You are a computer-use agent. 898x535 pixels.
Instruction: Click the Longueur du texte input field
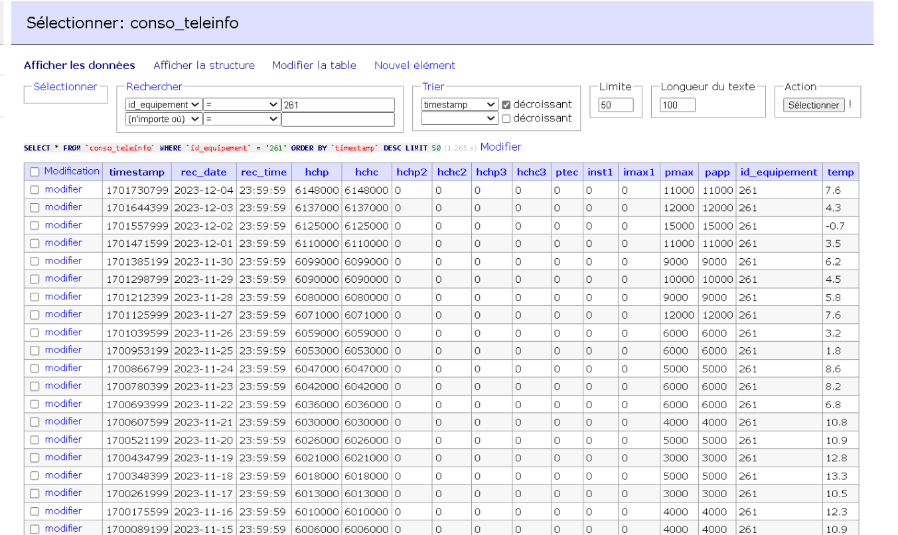pos(677,105)
